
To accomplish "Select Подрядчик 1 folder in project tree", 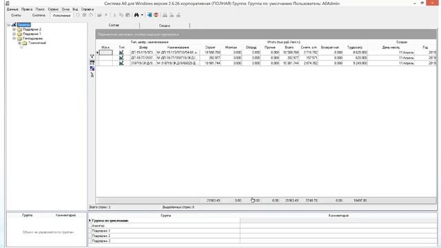I will coord(32,34).
